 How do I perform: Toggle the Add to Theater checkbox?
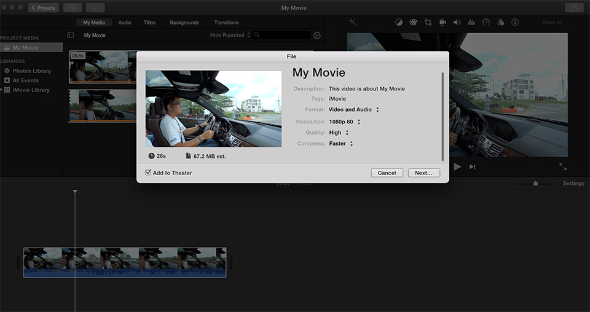148,173
